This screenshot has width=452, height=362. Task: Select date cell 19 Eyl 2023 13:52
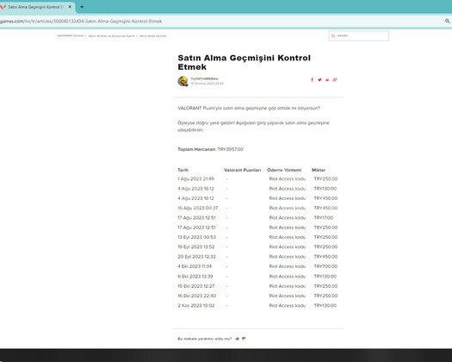click(x=196, y=247)
